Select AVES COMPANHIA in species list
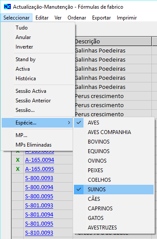 [114, 132]
